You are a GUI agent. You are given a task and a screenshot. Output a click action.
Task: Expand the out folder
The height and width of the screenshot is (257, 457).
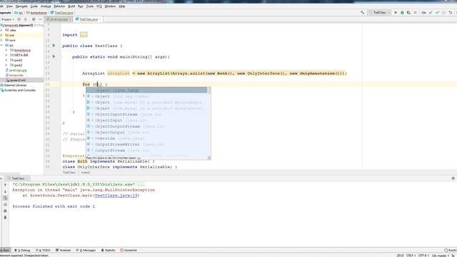1,35
